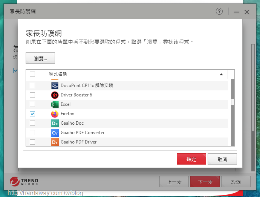
Task: Click 上一步 in the background window
Action: [174, 182]
